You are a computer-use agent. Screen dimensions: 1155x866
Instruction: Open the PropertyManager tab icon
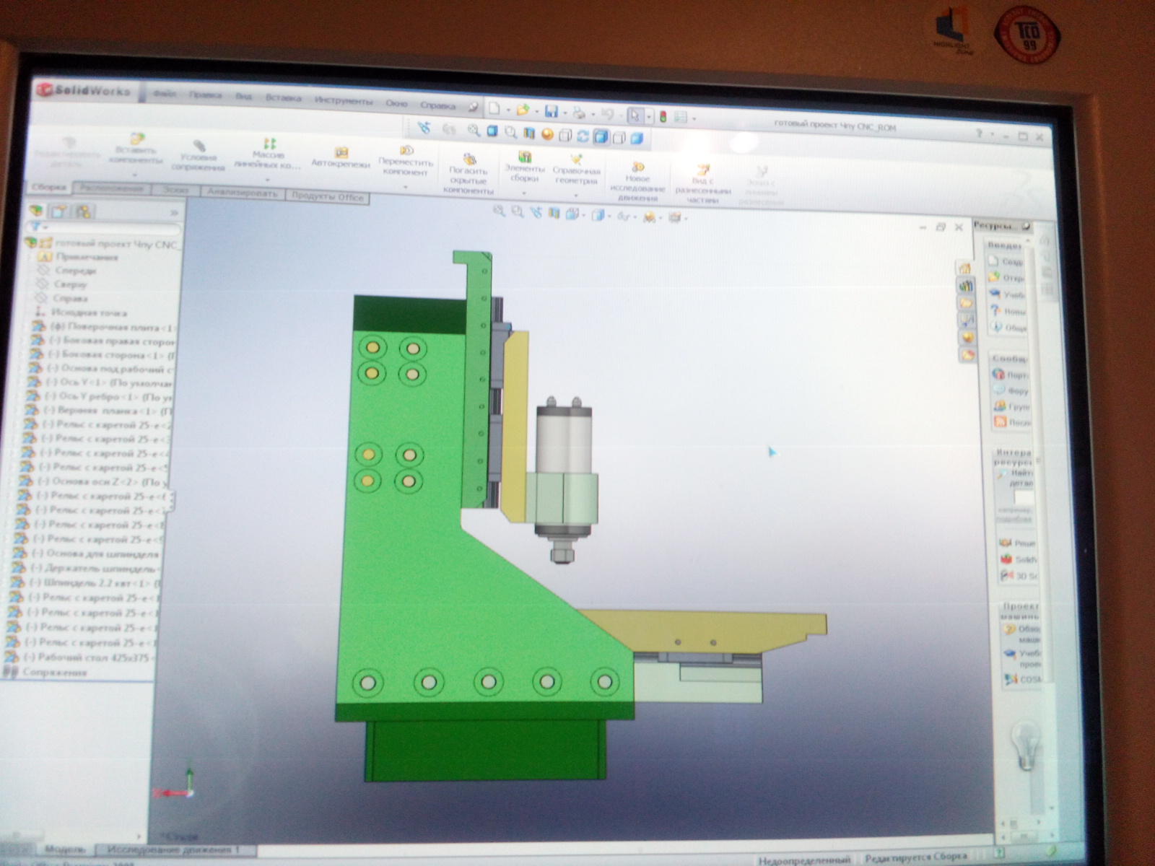pyautogui.click(x=59, y=211)
